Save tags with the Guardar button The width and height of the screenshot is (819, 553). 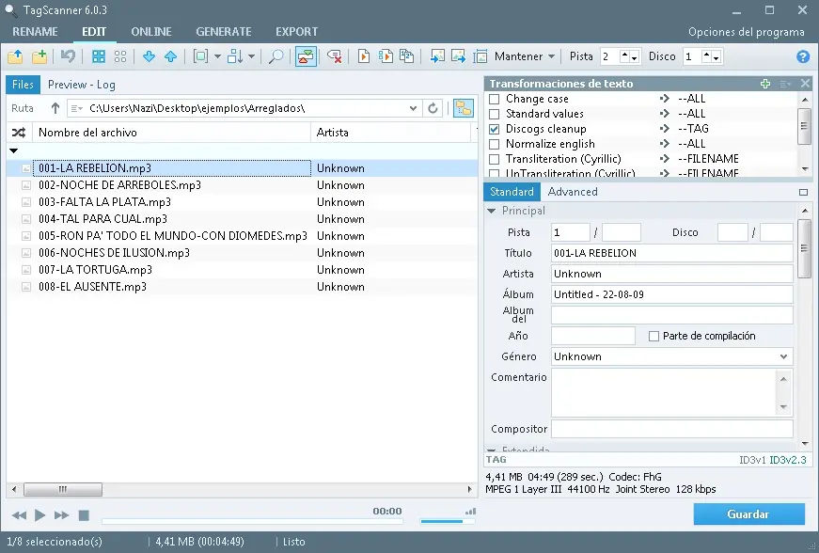(749, 514)
